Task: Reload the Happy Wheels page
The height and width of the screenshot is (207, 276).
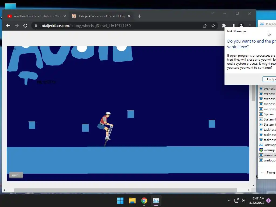Action: point(25,26)
